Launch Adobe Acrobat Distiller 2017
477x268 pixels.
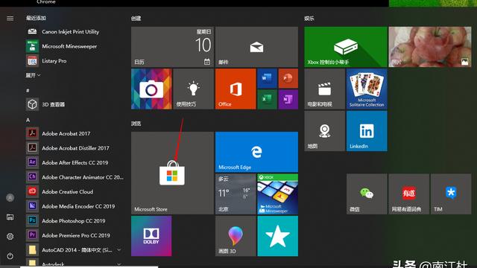(75, 148)
